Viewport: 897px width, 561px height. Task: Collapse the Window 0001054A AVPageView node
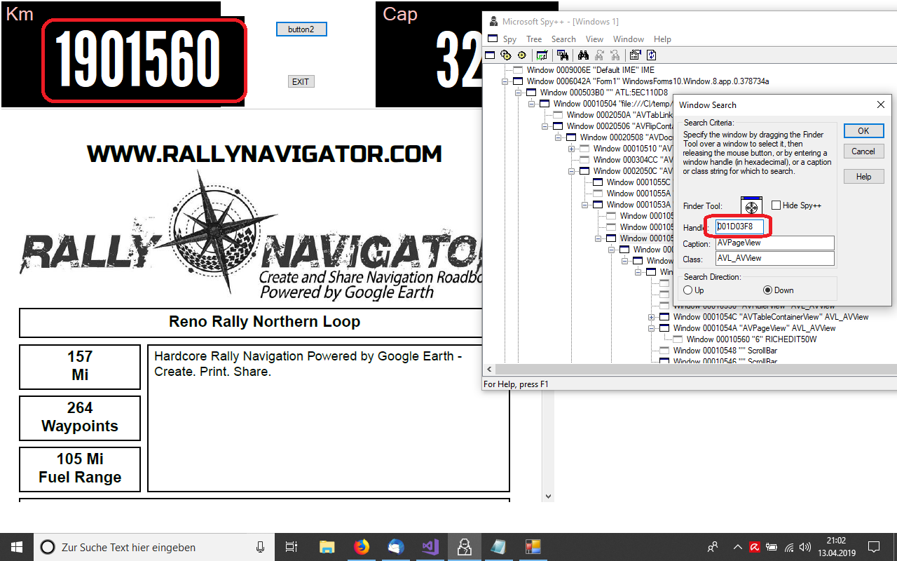coord(652,328)
